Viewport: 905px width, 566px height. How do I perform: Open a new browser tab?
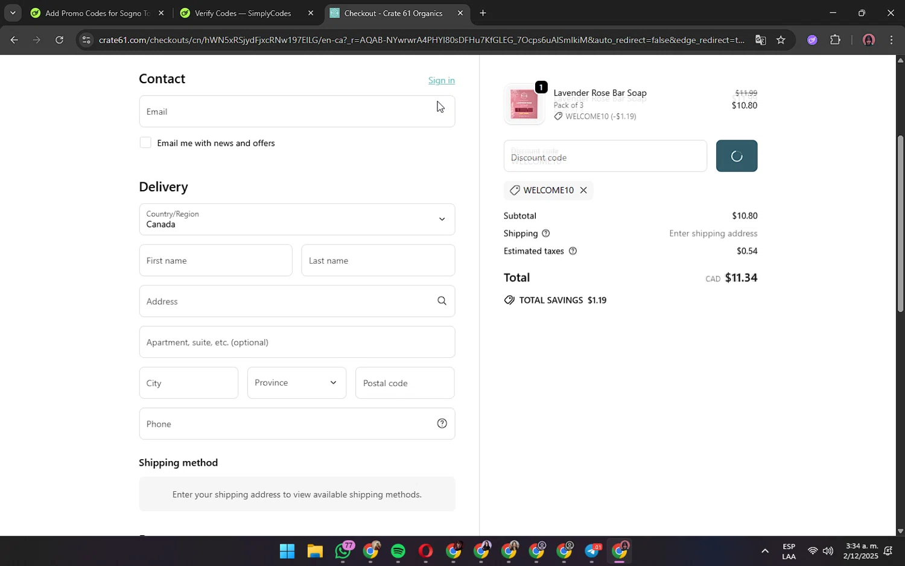[x=483, y=13]
